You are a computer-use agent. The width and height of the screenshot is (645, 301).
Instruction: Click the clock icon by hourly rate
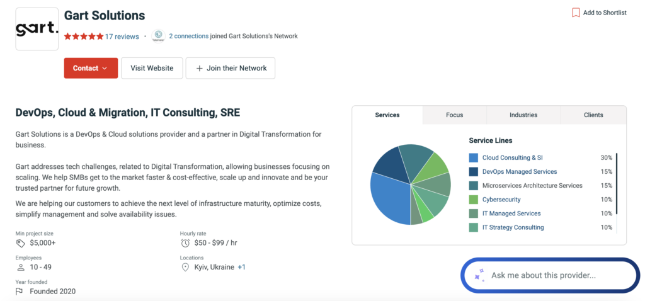pyautogui.click(x=185, y=243)
